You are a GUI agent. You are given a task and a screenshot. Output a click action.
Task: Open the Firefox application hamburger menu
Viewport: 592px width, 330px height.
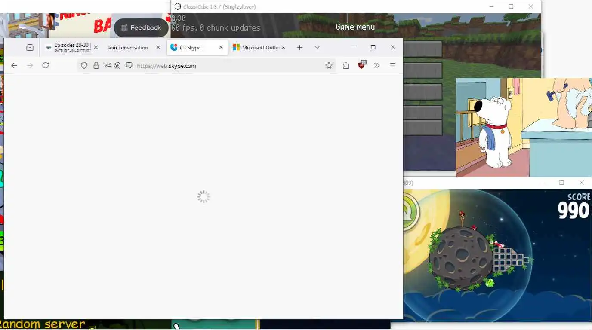click(x=392, y=65)
